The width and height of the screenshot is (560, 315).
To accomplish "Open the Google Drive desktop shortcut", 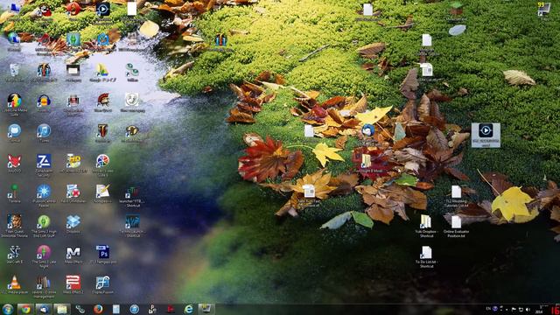I will pyautogui.click(x=102, y=71).
